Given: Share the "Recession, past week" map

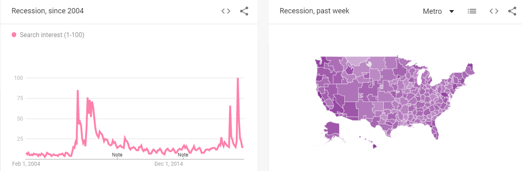Looking at the screenshot, I should 512,11.
